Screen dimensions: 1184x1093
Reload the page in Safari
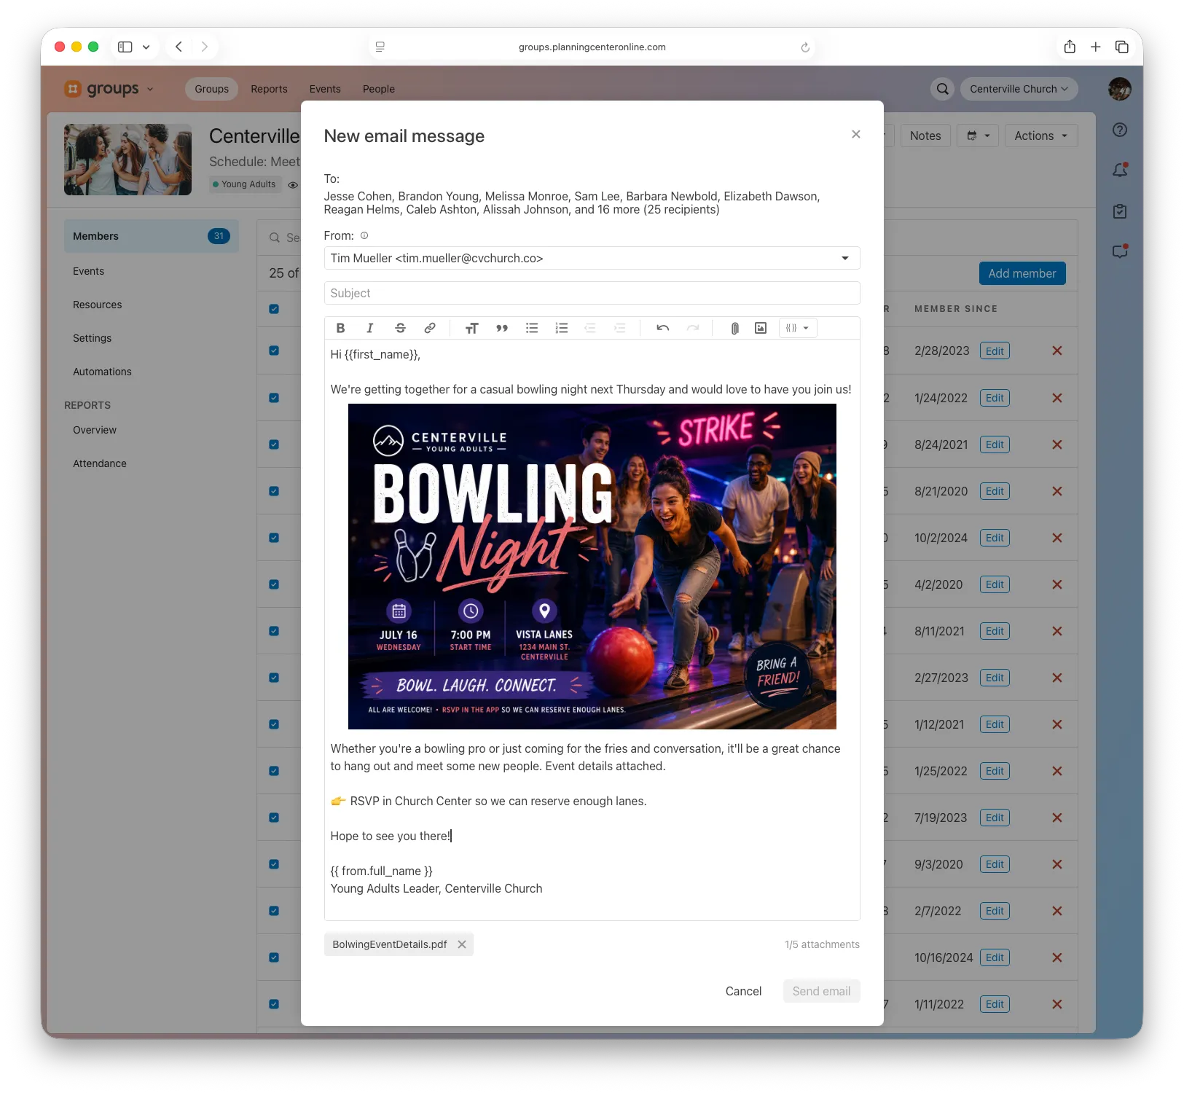coord(805,47)
